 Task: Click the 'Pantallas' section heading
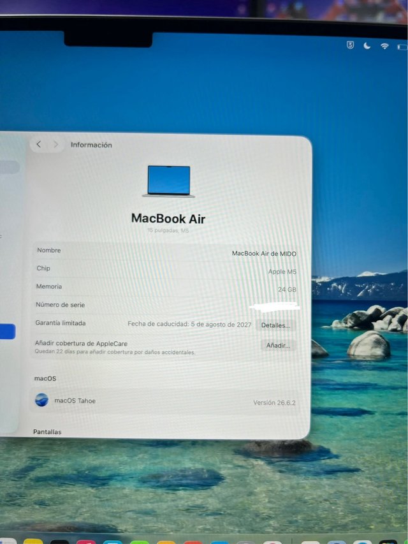point(47,432)
